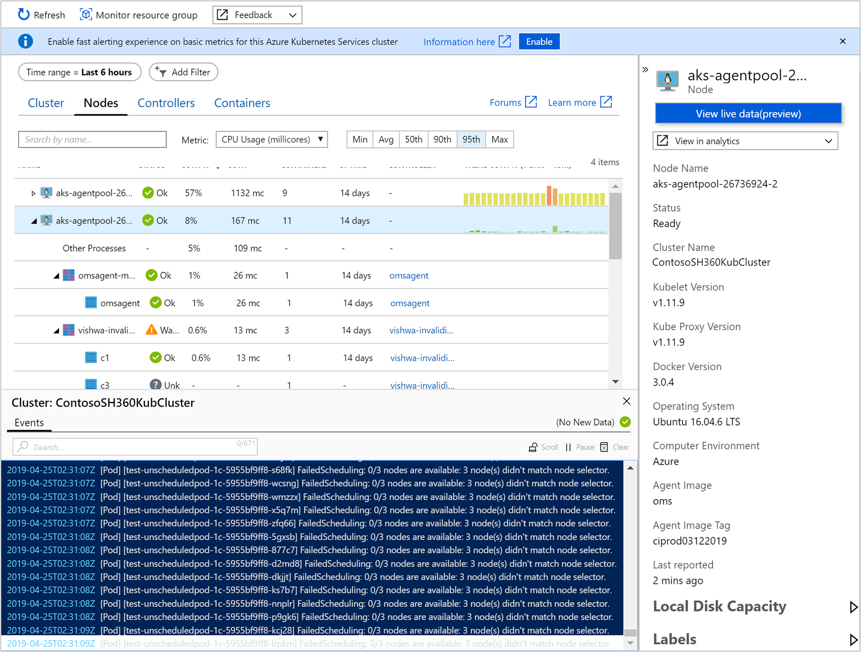This screenshot has width=861, height=652.
Task: Click the Monitor resource group icon
Action: 85,15
